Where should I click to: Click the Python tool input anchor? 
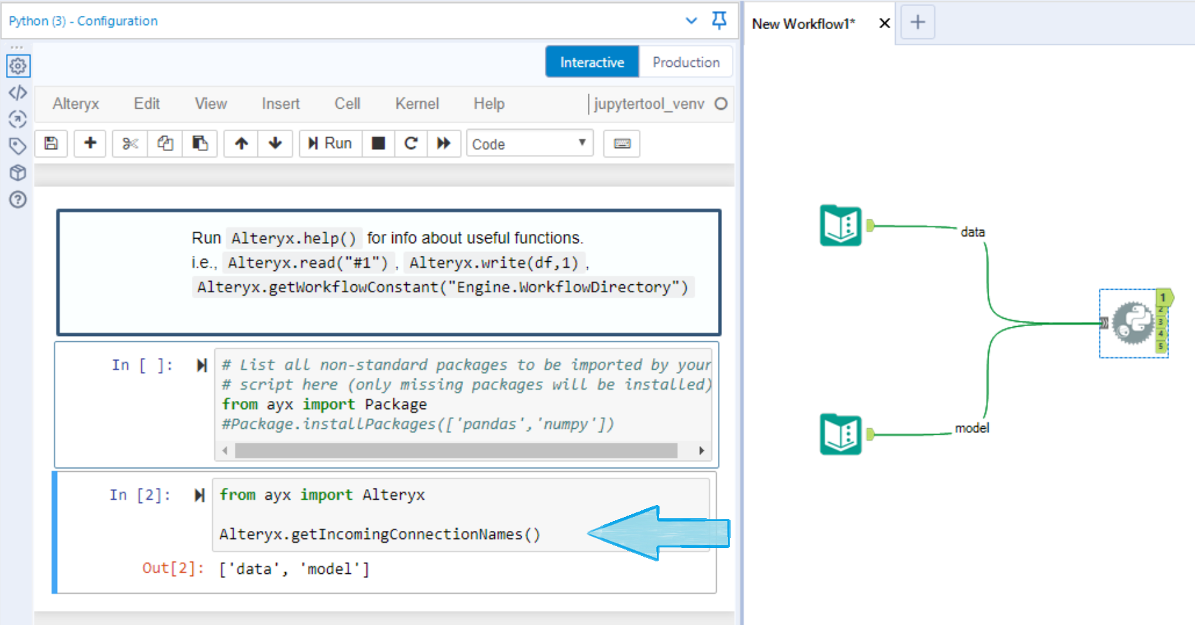coord(1104,323)
